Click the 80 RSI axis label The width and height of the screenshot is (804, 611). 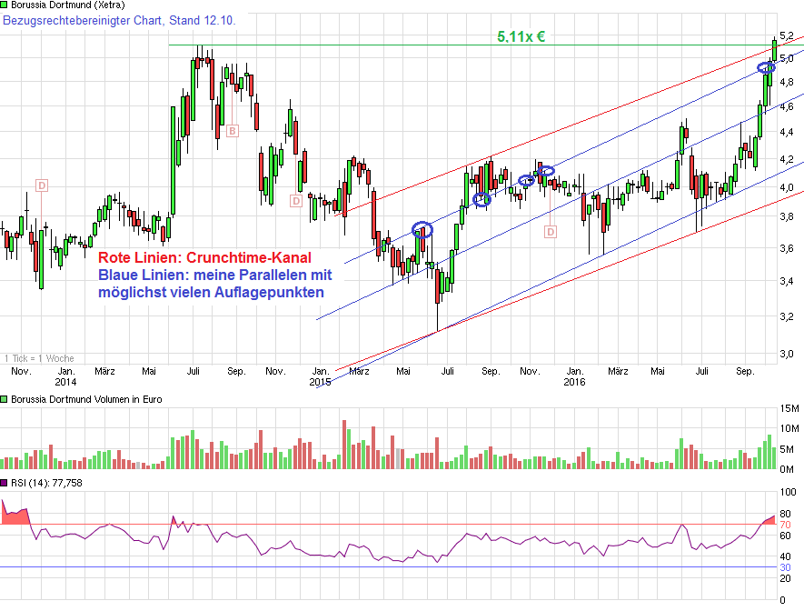click(x=785, y=514)
